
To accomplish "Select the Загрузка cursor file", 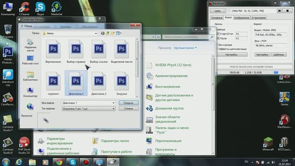I will pyautogui.click(x=122, y=83).
